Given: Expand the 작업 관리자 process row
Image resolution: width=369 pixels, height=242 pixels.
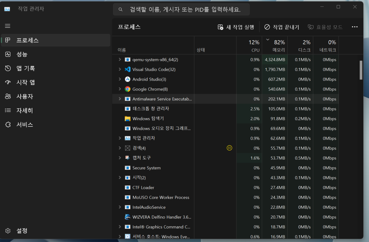Looking at the screenshot, I should (x=120, y=138).
